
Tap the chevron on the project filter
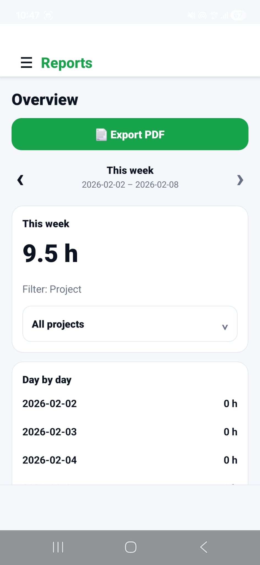coord(225,327)
